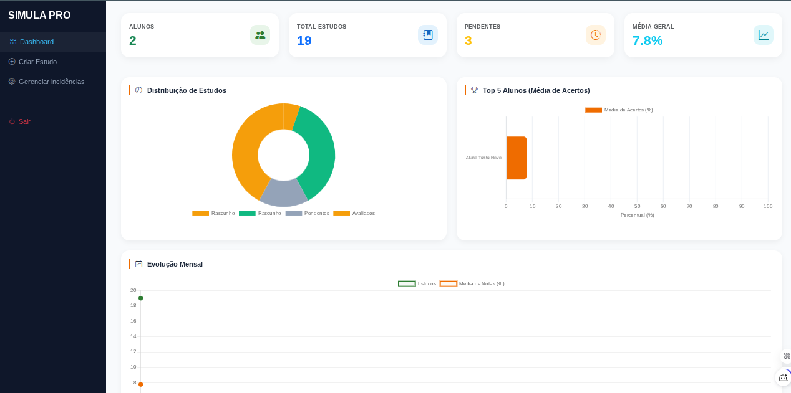Click the red power icon beside Sair

pos(12,121)
